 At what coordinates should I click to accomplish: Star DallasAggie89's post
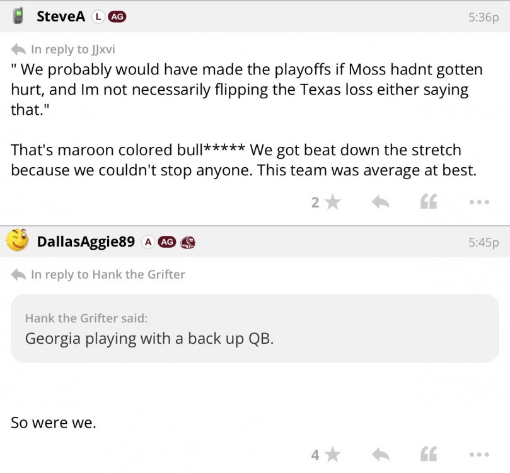click(332, 454)
